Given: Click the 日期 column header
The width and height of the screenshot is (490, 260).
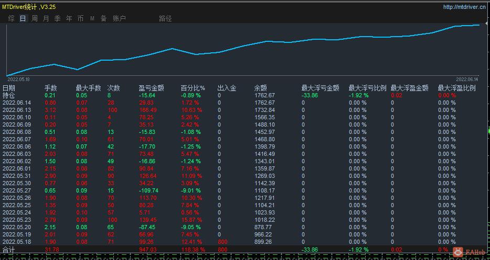Looking at the screenshot, I should pos(9,88).
